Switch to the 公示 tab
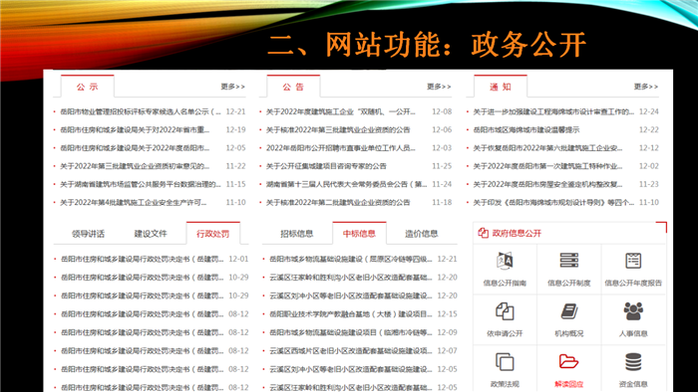Viewport: 698px width, 392px height. click(x=88, y=87)
